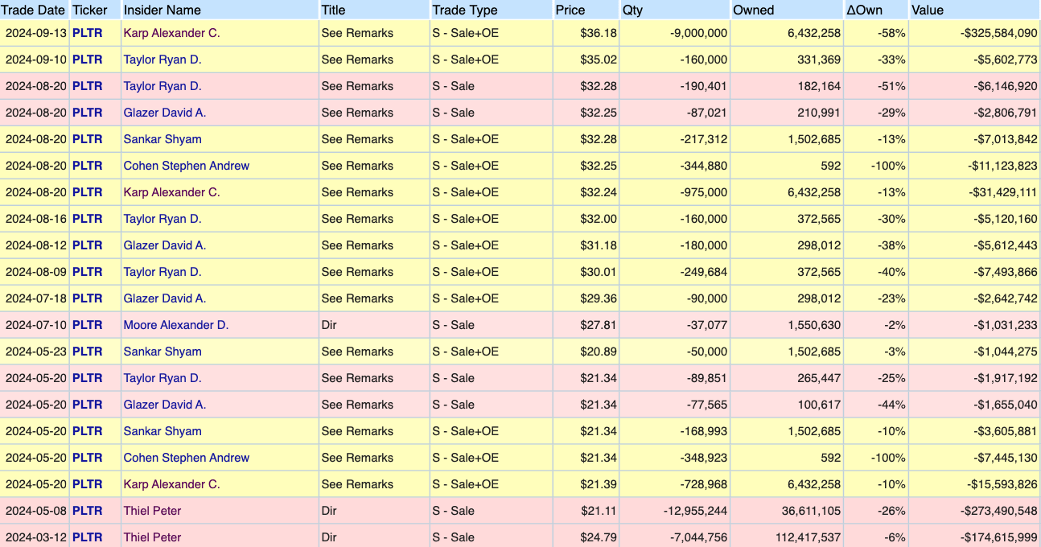
Task: Click the Ticker column header
Action: [89, 10]
